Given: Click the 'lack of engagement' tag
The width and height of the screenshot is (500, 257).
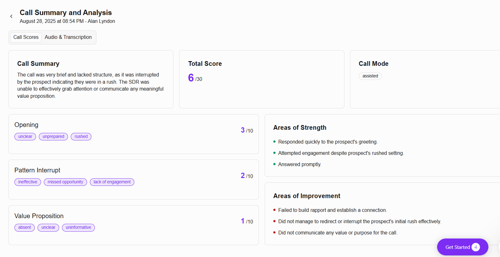Looking at the screenshot, I should click(112, 182).
